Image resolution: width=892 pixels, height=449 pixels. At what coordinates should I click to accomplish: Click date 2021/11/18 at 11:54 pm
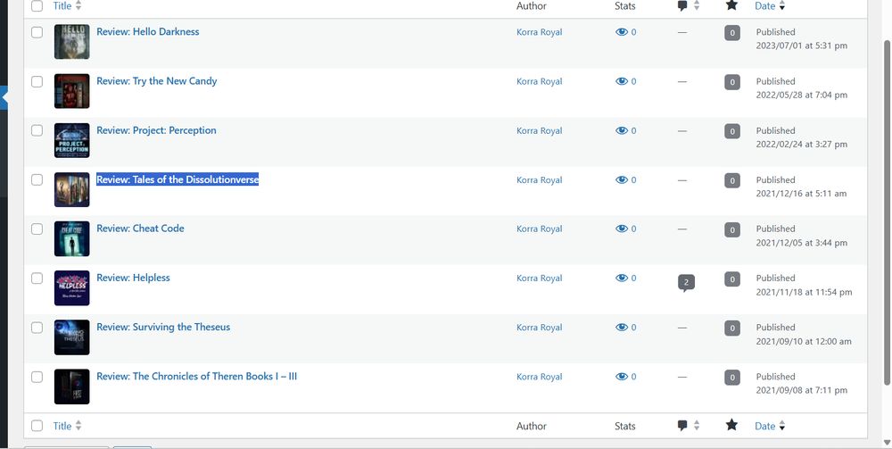coord(804,292)
